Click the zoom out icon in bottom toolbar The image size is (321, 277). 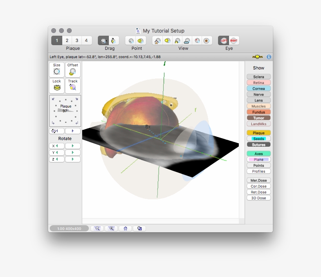pos(97,228)
